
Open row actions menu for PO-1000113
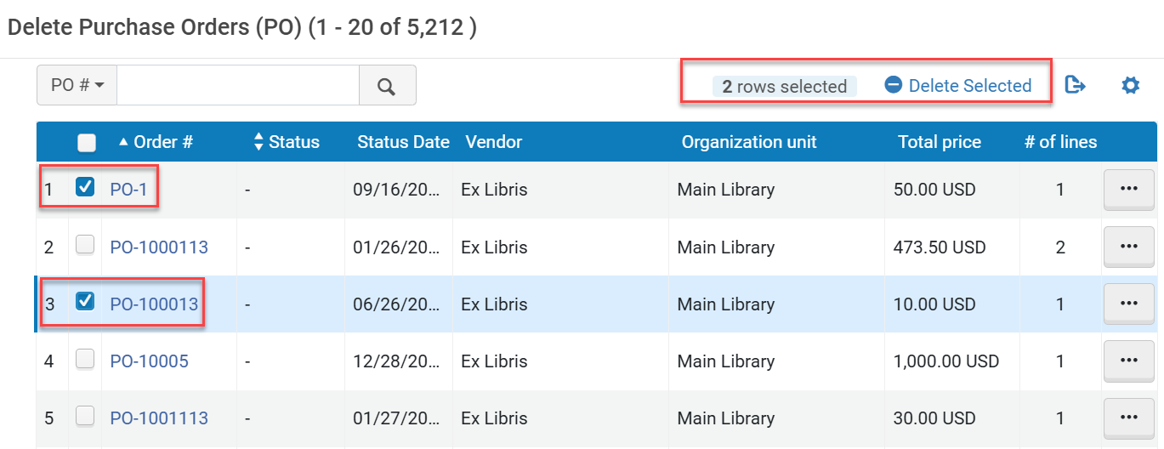(1129, 246)
